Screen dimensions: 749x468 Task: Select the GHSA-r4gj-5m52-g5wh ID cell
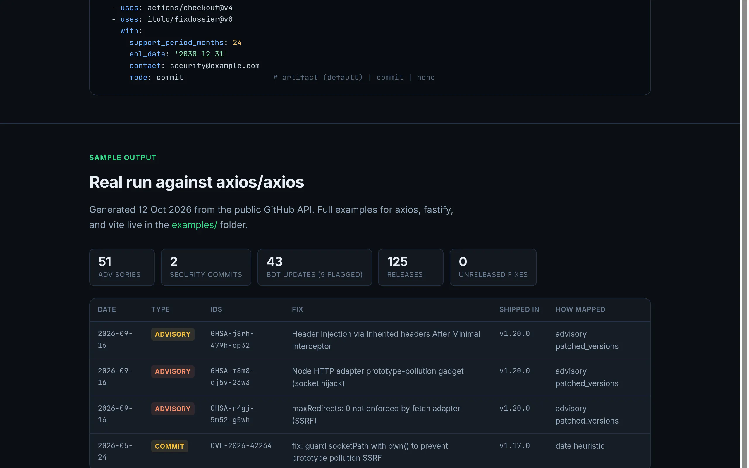click(x=232, y=414)
